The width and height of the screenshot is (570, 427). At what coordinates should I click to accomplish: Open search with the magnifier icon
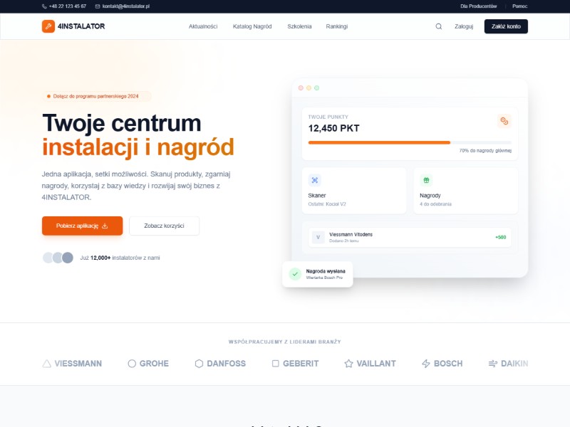point(438,26)
